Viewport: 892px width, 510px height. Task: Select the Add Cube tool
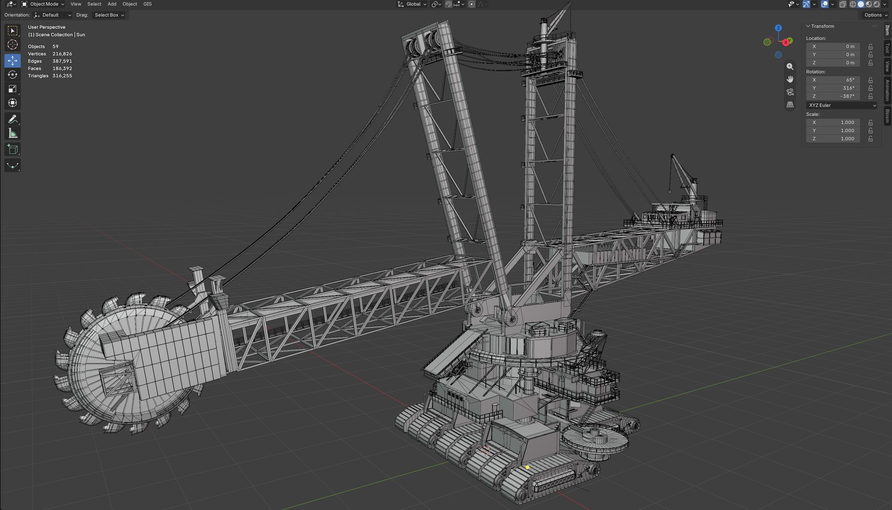(13, 150)
